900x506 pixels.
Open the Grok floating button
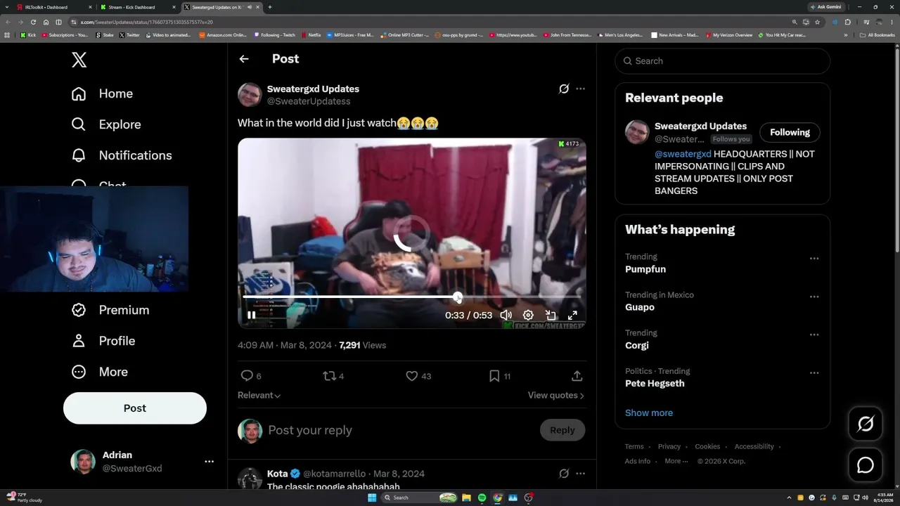coord(866,424)
